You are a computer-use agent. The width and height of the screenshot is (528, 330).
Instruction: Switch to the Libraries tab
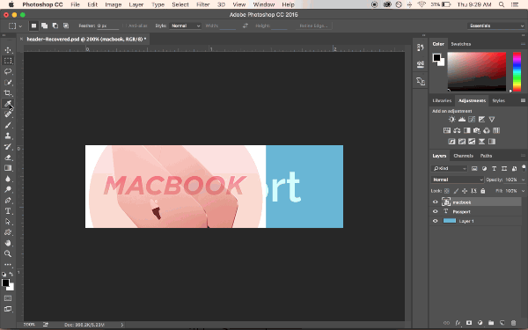click(442, 100)
